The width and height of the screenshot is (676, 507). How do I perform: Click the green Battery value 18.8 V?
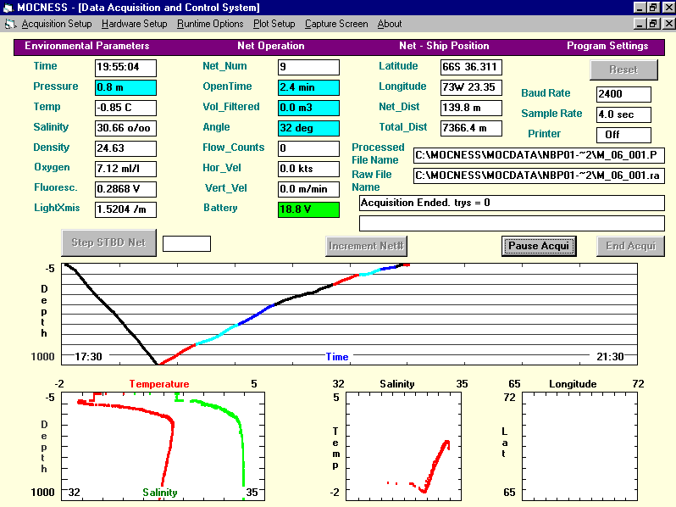[308, 209]
